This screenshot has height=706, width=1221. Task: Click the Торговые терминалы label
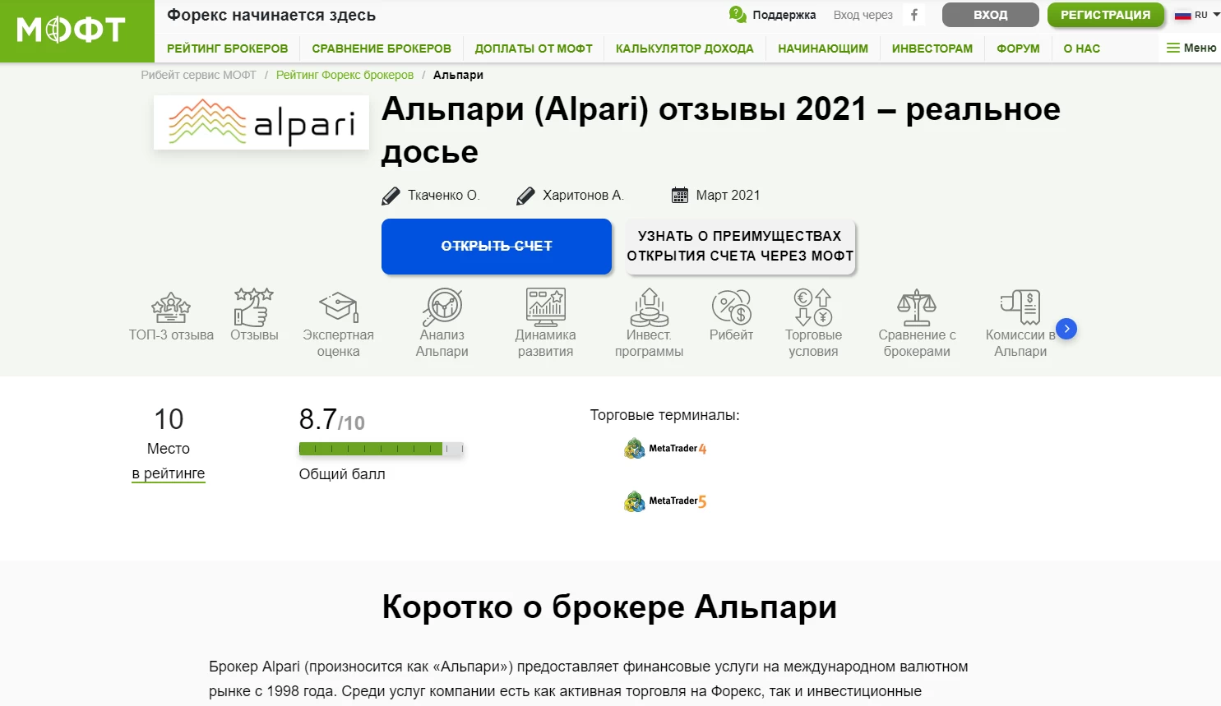coord(665,415)
